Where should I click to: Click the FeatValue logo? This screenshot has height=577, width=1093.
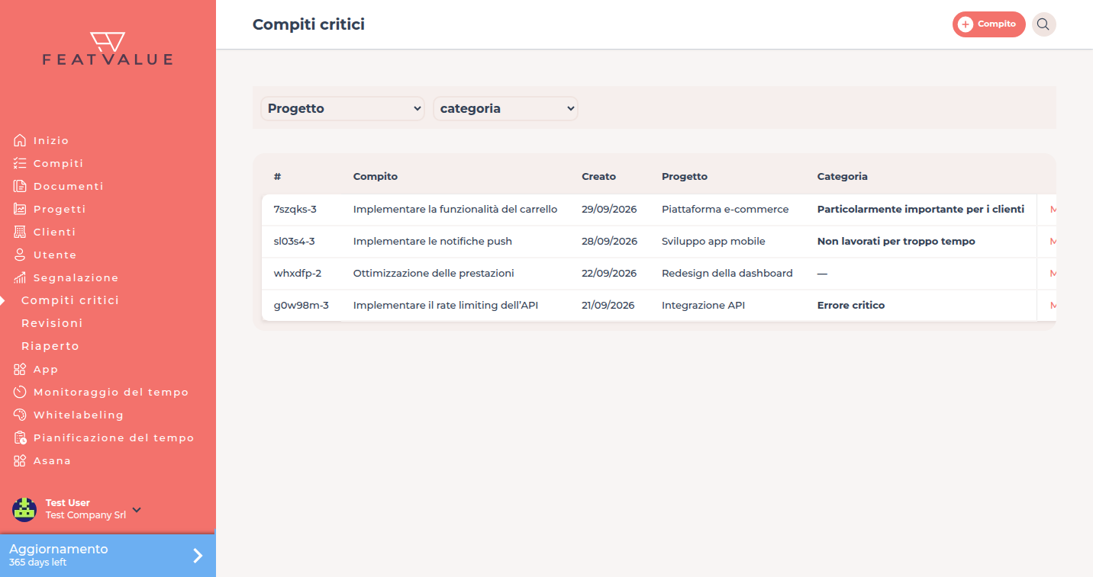click(108, 49)
